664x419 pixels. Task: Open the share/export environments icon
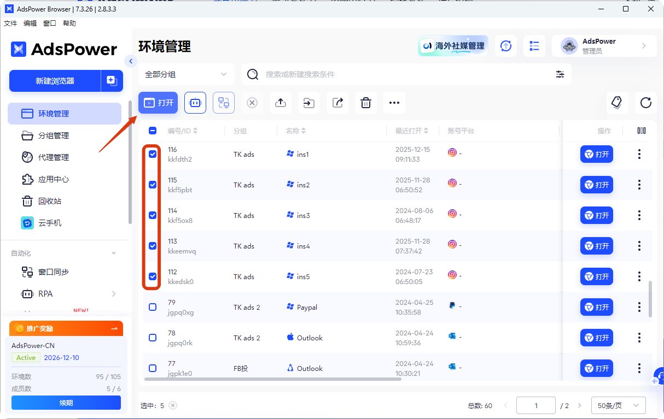[337, 103]
